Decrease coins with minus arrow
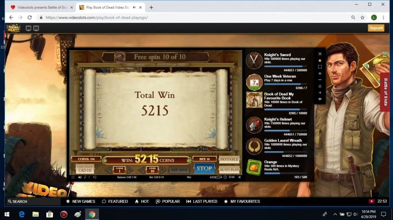Screen dimensions: 393x220 pos(108,170)
